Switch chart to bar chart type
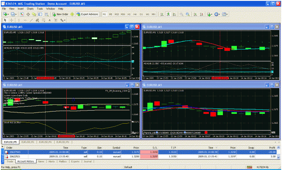This screenshot has width=282, height=170. tap(162, 14)
